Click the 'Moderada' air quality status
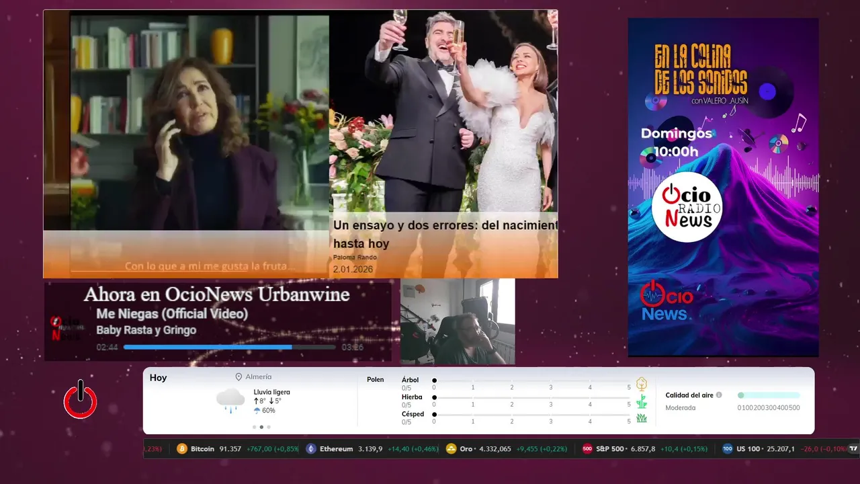 click(681, 407)
